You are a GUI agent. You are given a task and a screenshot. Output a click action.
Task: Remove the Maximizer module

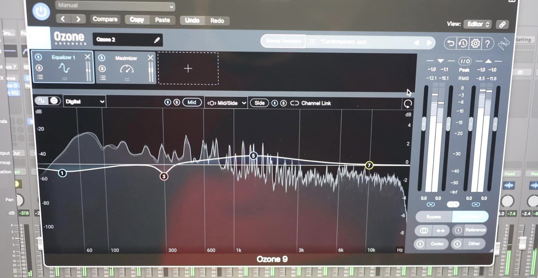click(x=150, y=58)
